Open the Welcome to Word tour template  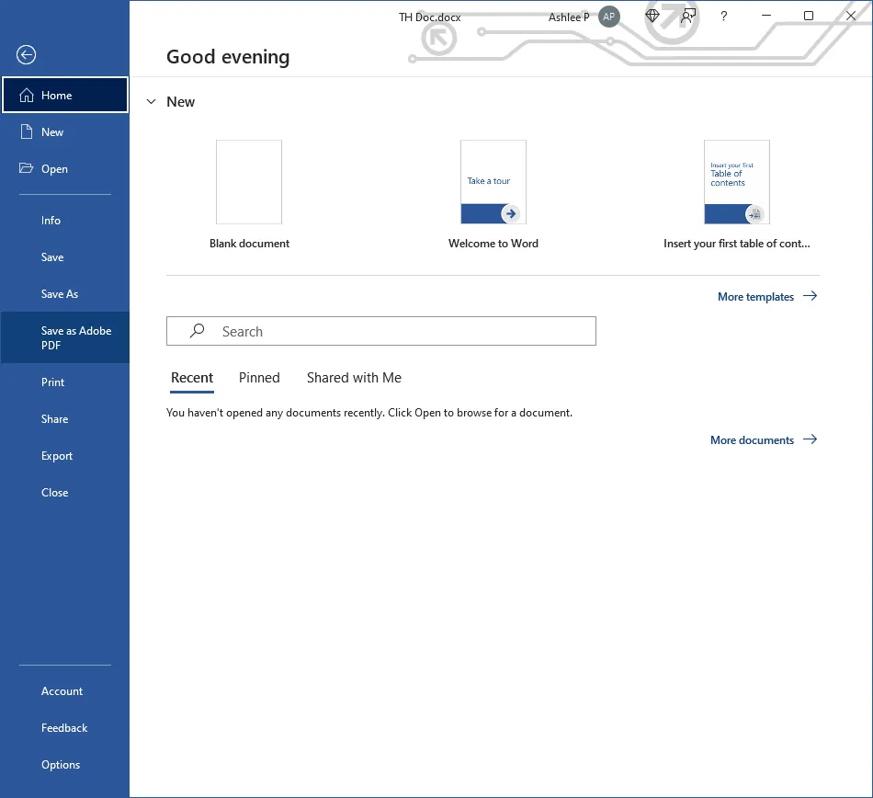pos(493,182)
